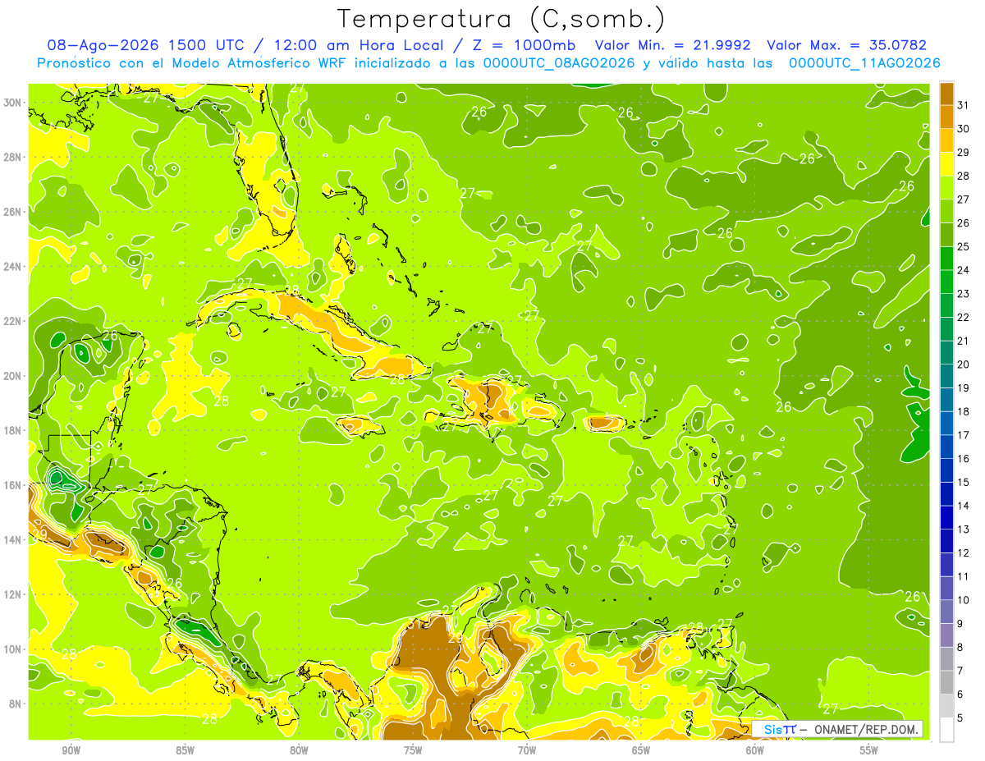Select the dark green legend swatch between 24 and 25
Viewport: 985px width, 761px height.
tap(946, 258)
